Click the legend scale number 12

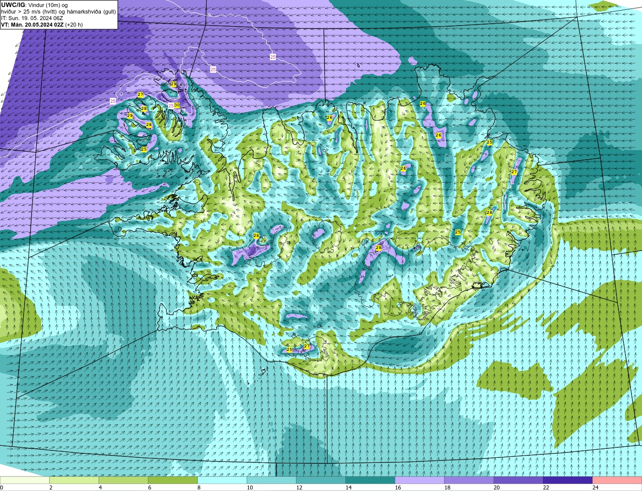pyautogui.click(x=299, y=487)
